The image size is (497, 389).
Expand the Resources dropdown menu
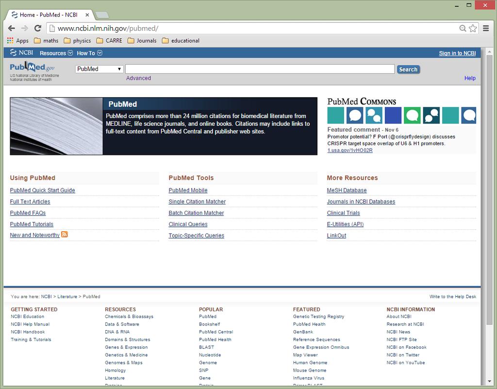click(x=56, y=53)
